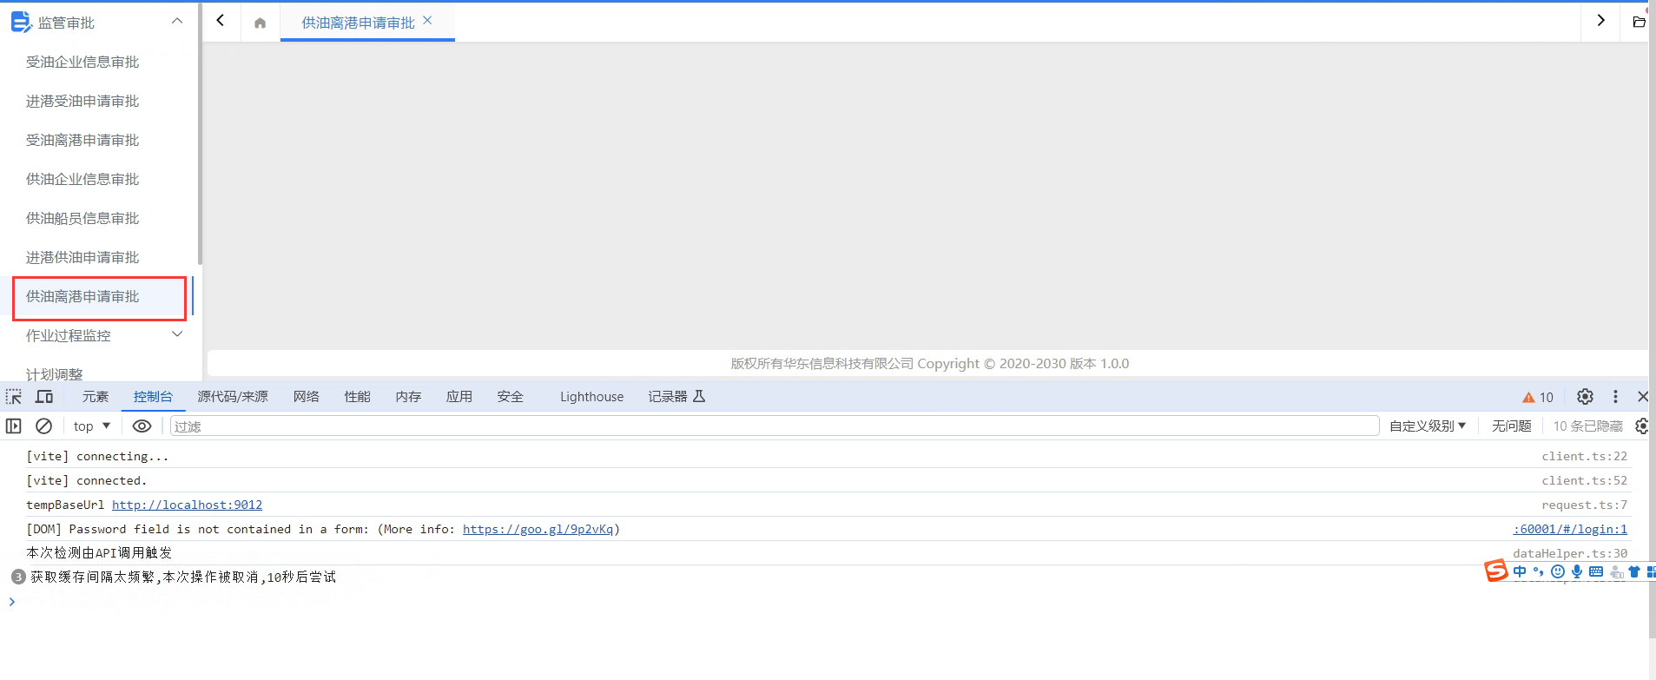This screenshot has height=680, width=1656.
Task: Click the 无问题 issues button
Action: [x=1512, y=426]
